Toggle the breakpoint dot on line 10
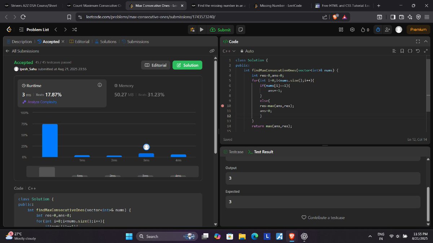The image size is (433, 243). pyautogui.click(x=223, y=106)
